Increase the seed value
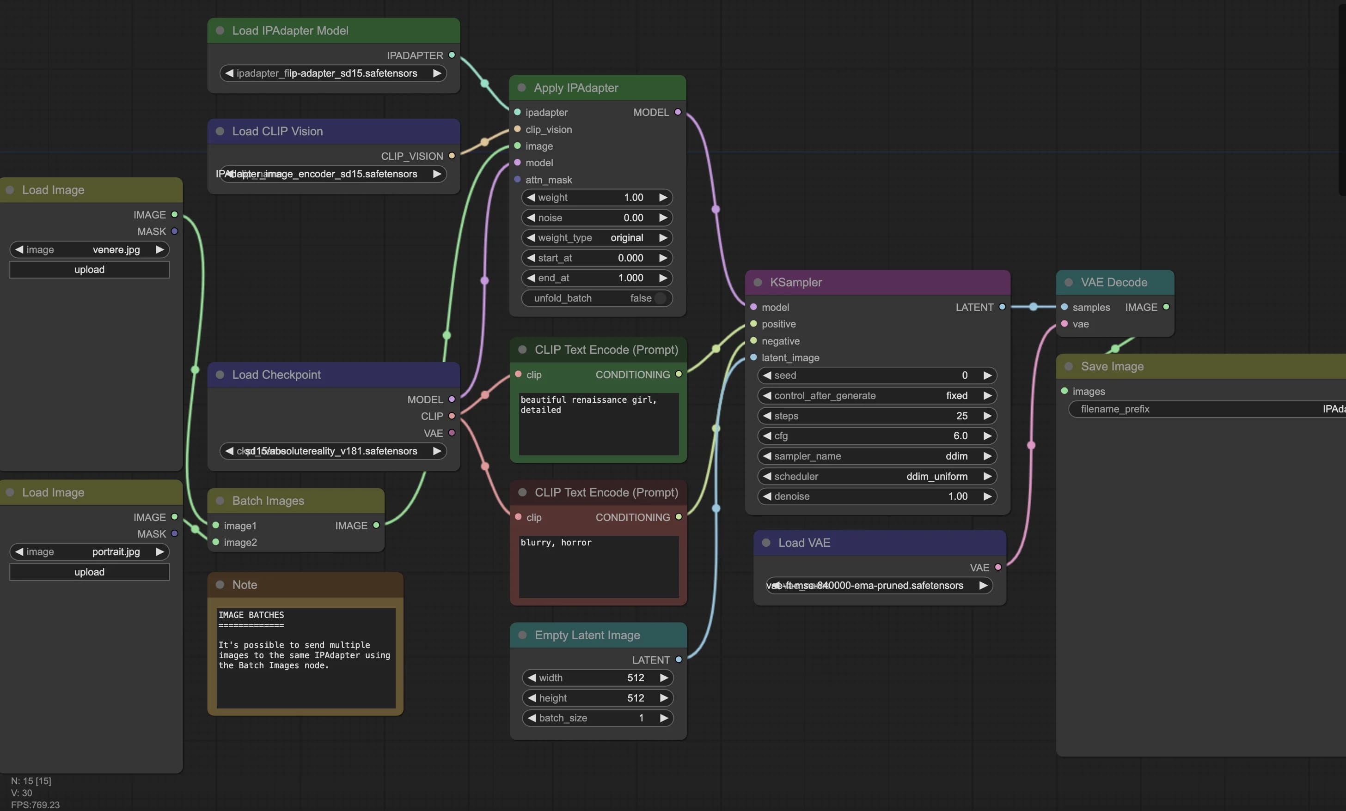This screenshot has height=811, width=1346. pyautogui.click(x=987, y=375)
